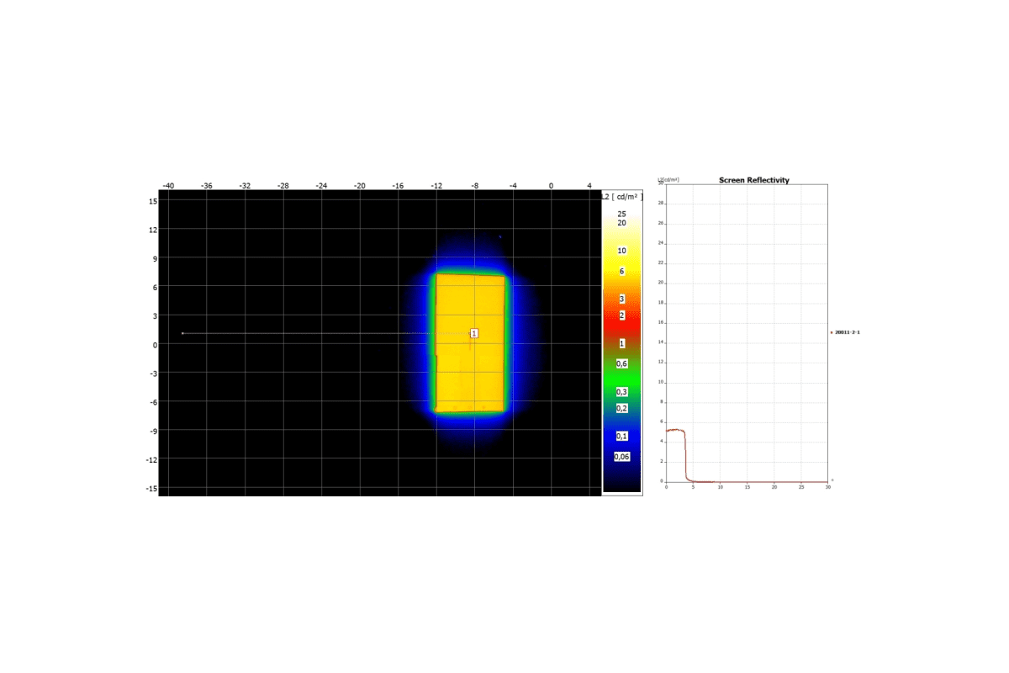Select the 20011-2-1 legend entry
1009x673 pixels.
tap(847, 332)
